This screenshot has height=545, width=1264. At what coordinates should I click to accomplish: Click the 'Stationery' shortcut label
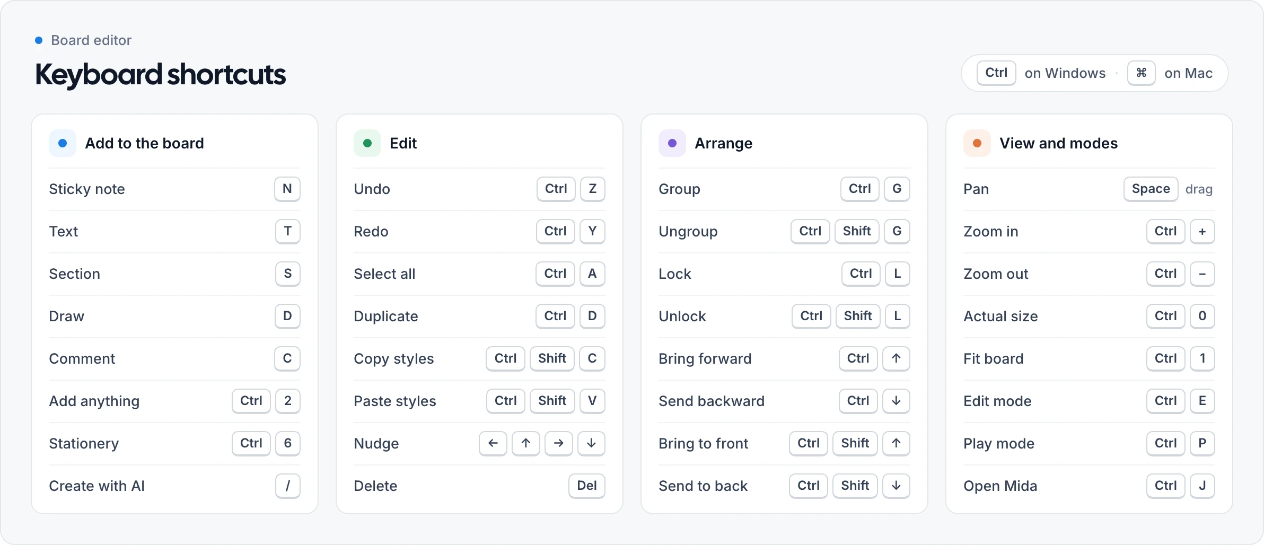84,443
